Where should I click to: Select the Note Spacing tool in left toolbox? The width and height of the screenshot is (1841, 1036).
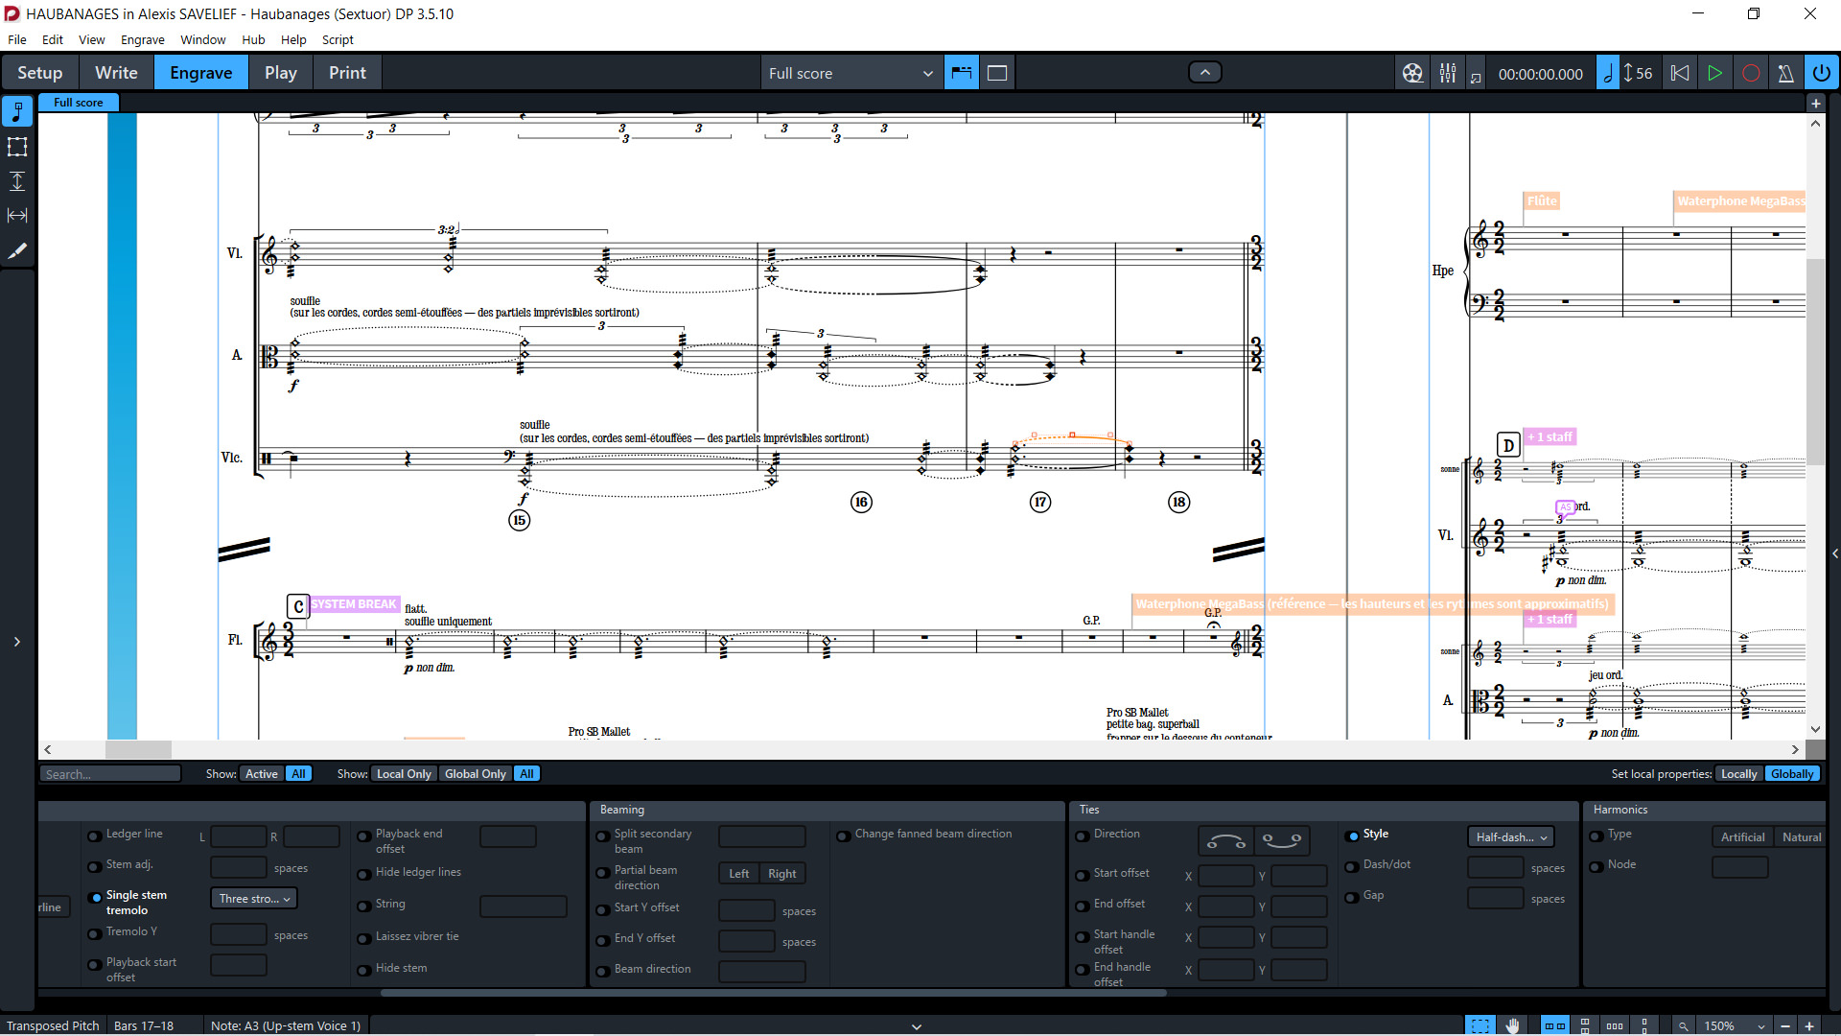pos(17,216)
